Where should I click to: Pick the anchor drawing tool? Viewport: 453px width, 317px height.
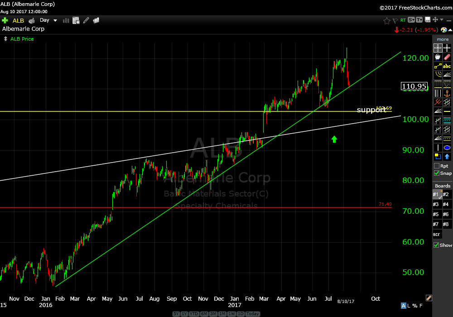pyautogui.click(x=447, y=93)
